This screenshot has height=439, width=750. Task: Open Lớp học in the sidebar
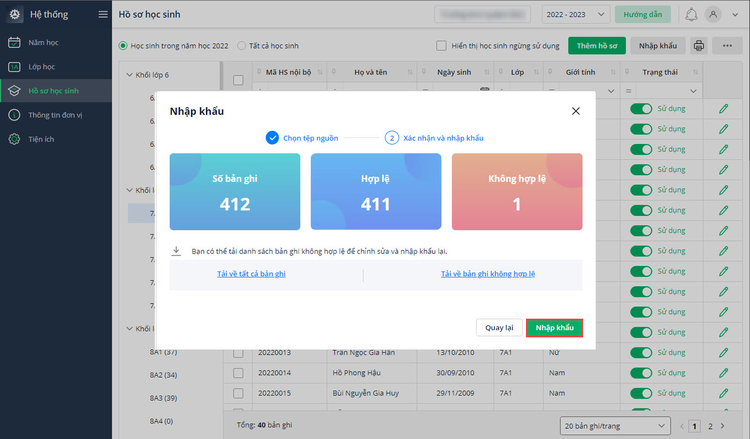(42, 67)
